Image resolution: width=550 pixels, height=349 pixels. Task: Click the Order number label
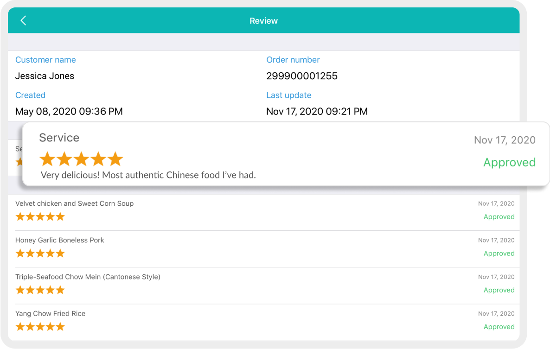(x=293, y=60)
